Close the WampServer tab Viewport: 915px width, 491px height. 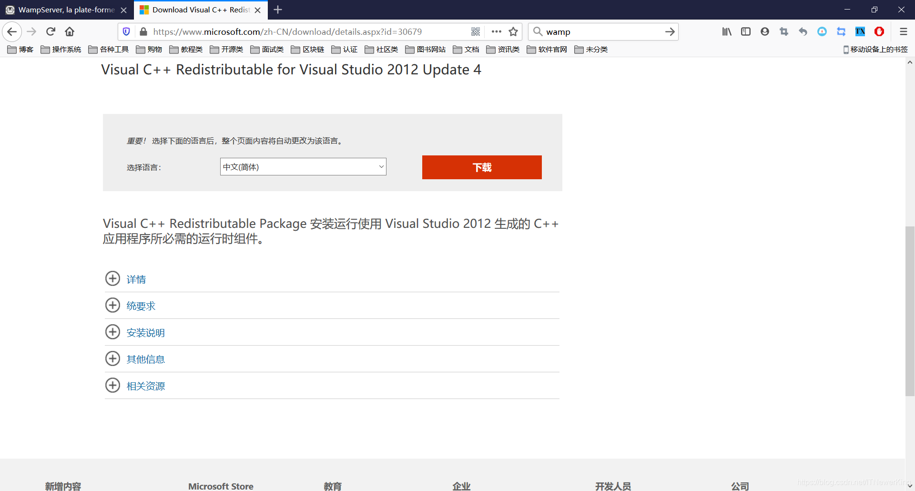123,10
